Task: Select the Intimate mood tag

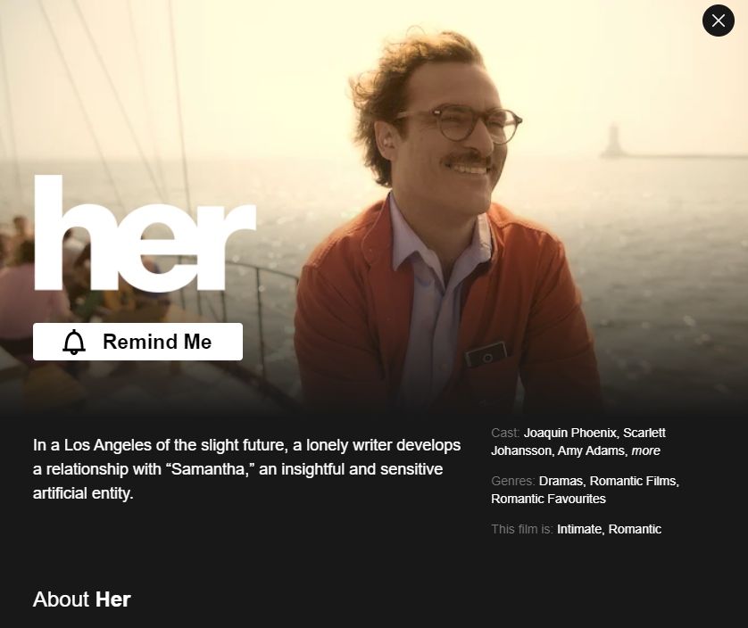Action: tap(579, 529)
